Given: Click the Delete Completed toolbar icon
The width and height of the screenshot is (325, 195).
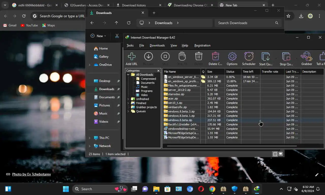Looking at the screenshot, I should 215,59.
